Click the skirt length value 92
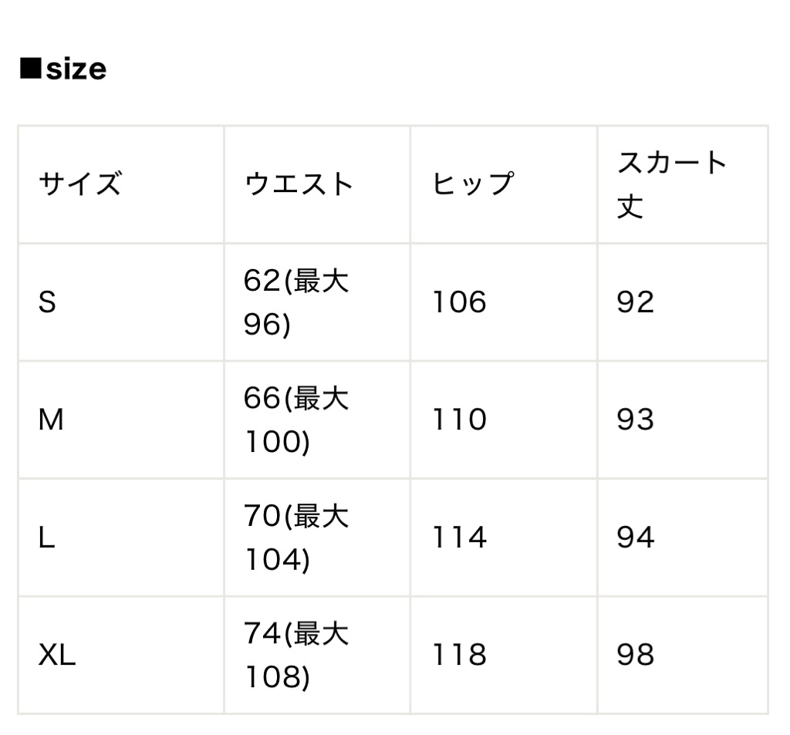The height and width of the screenshot is (735, 790). click(x=635, y=302)
